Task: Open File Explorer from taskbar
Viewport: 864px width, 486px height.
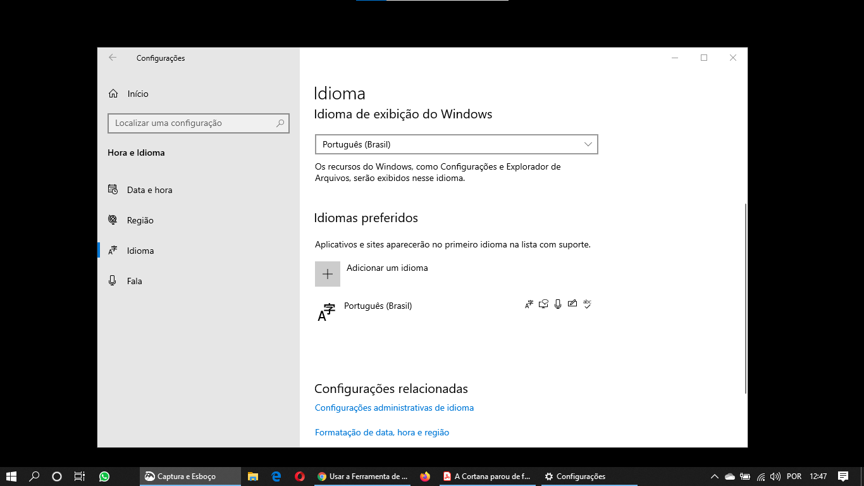Action: click(253, 477)
